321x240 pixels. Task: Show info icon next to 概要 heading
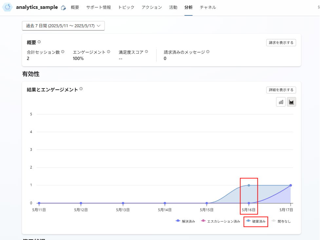point(39,42)
